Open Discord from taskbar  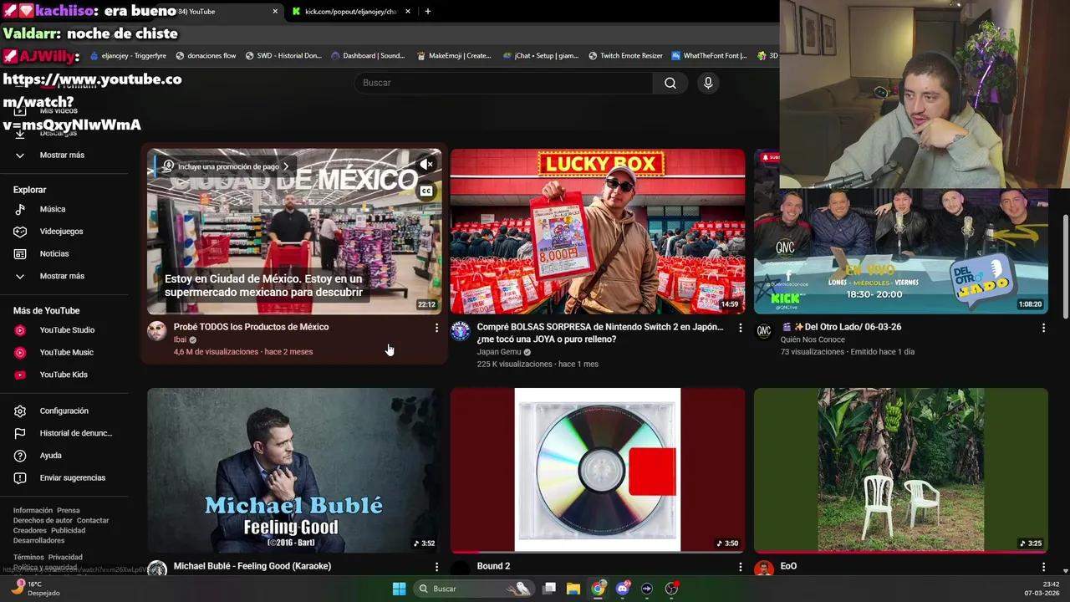tap(622, 589)
